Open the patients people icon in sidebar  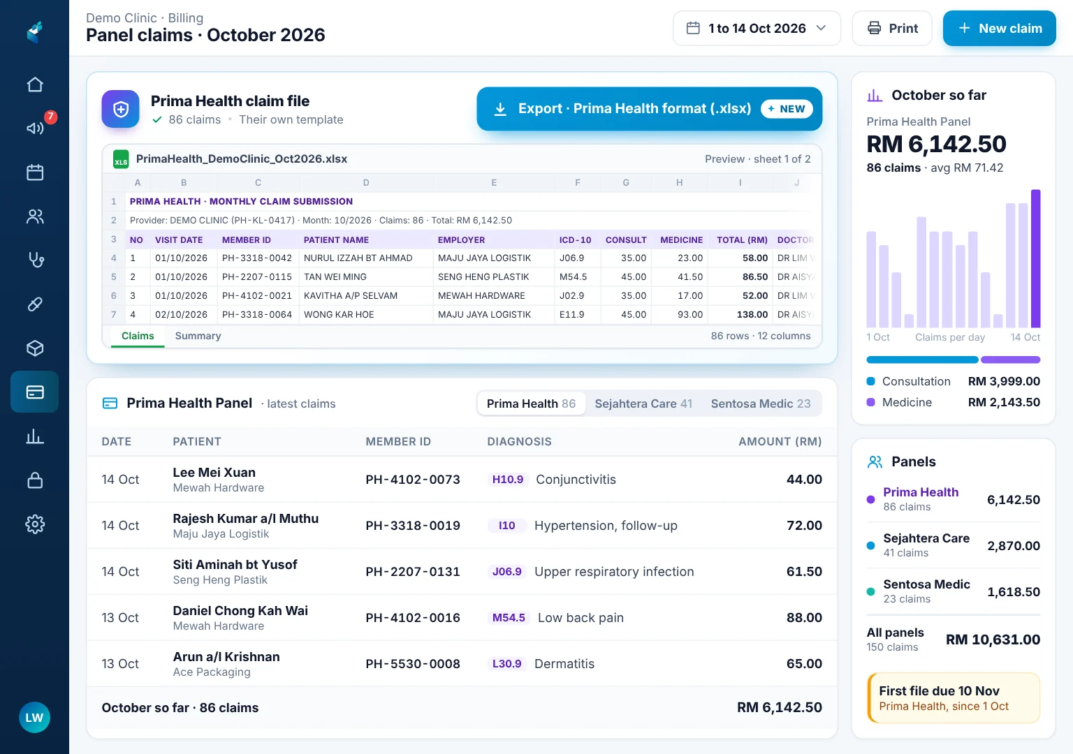click(x=35, y=216)
